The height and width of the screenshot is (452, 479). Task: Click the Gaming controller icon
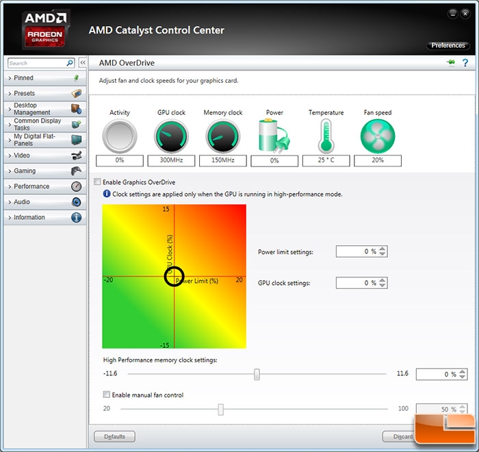pyautogui.click(x=77, y=171)
